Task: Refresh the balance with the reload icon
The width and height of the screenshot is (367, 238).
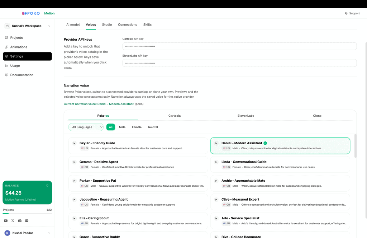Action: click(x=47, y=186)
